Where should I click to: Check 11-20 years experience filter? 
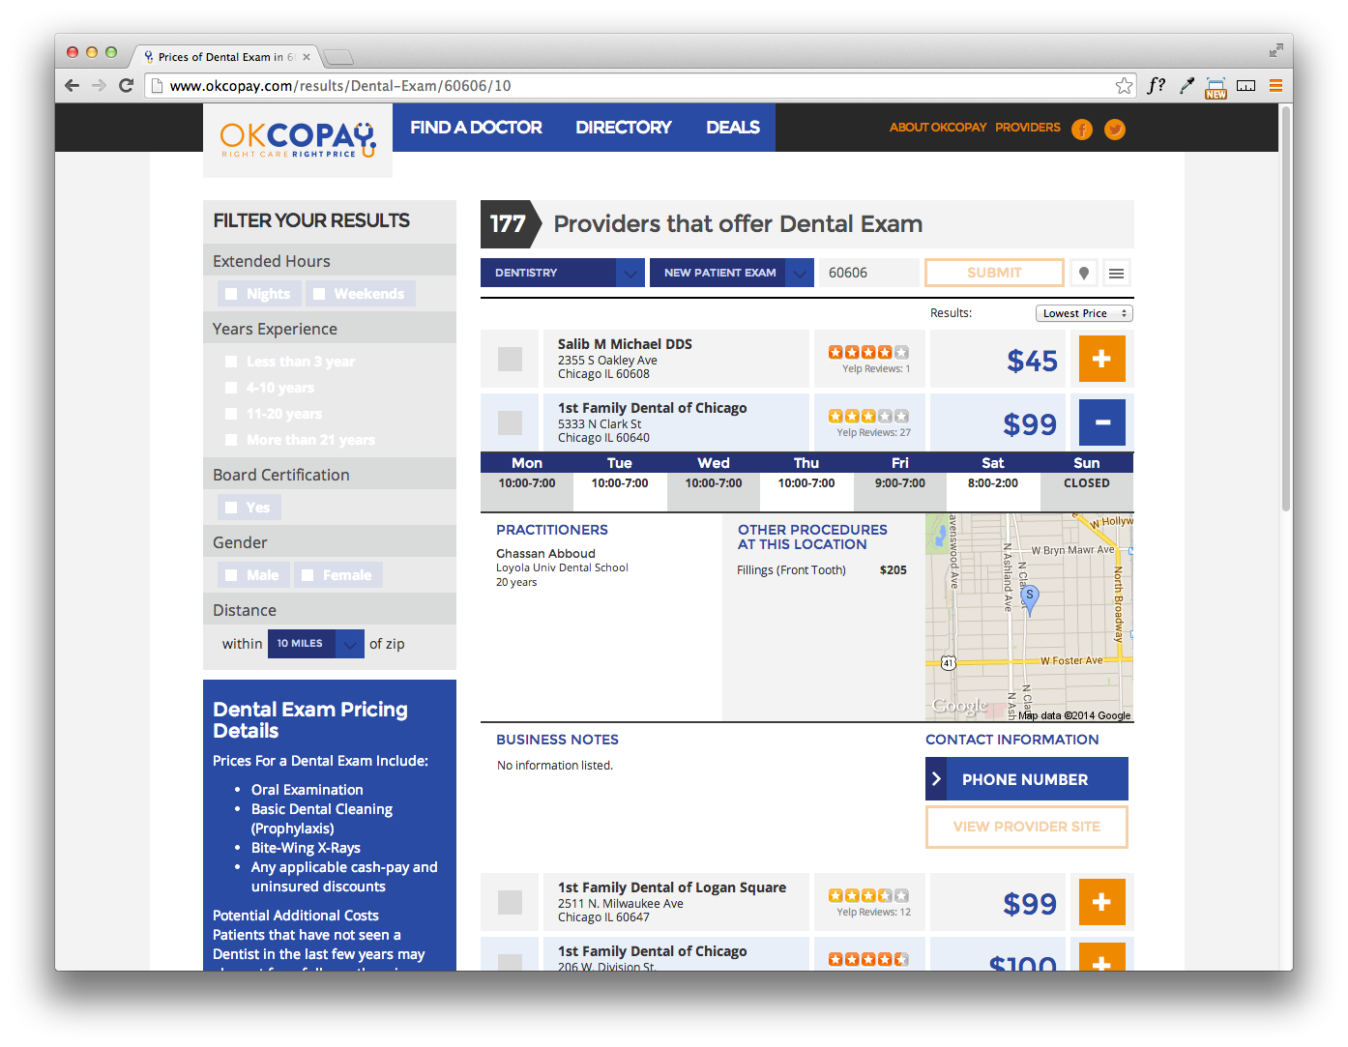(231, 414)
